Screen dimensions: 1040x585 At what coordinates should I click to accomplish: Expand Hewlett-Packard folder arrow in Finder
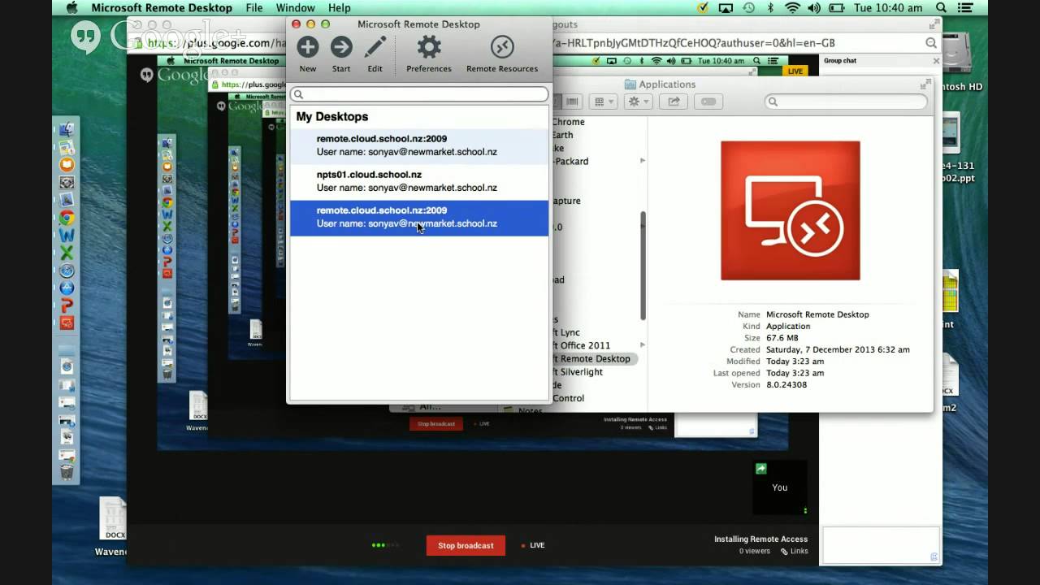[643, 161]
